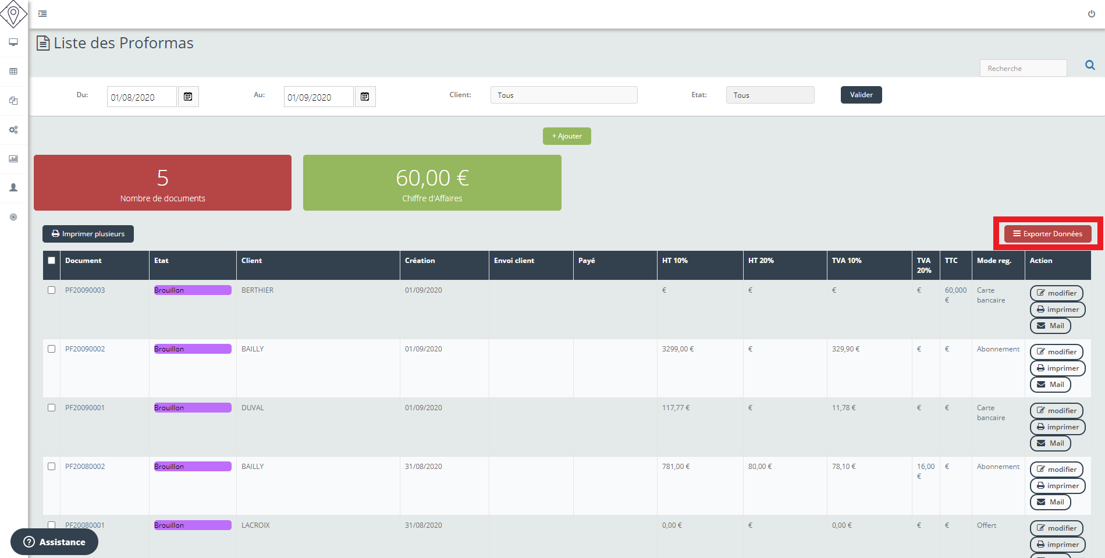Open the documents section from the sidebar
This screenshot has height=558, width=1105.
pyautogui.click(x=13, y=100)
